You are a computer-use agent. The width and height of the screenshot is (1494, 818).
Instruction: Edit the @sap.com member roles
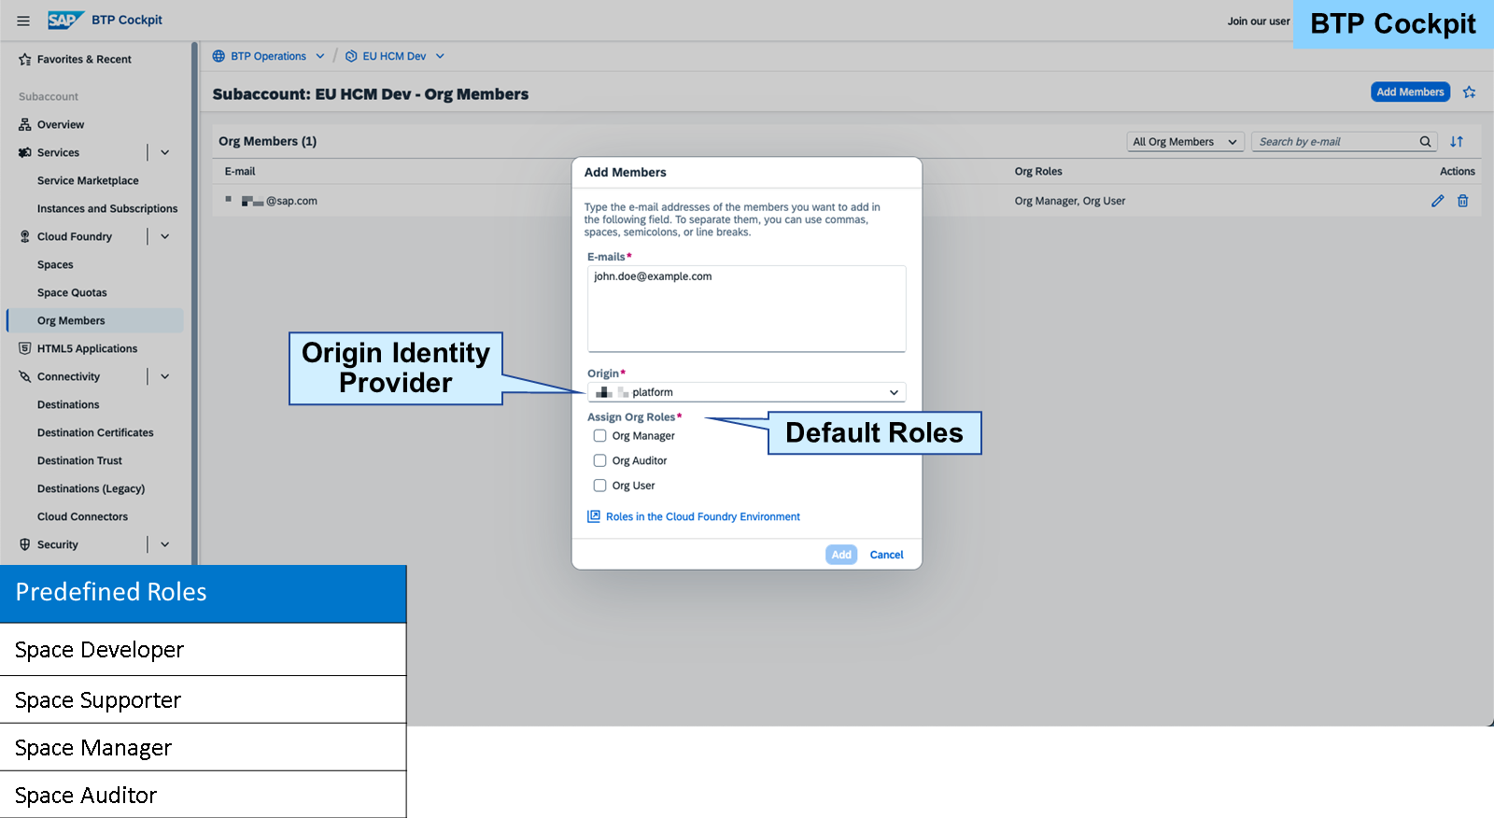pos(1438,201)
